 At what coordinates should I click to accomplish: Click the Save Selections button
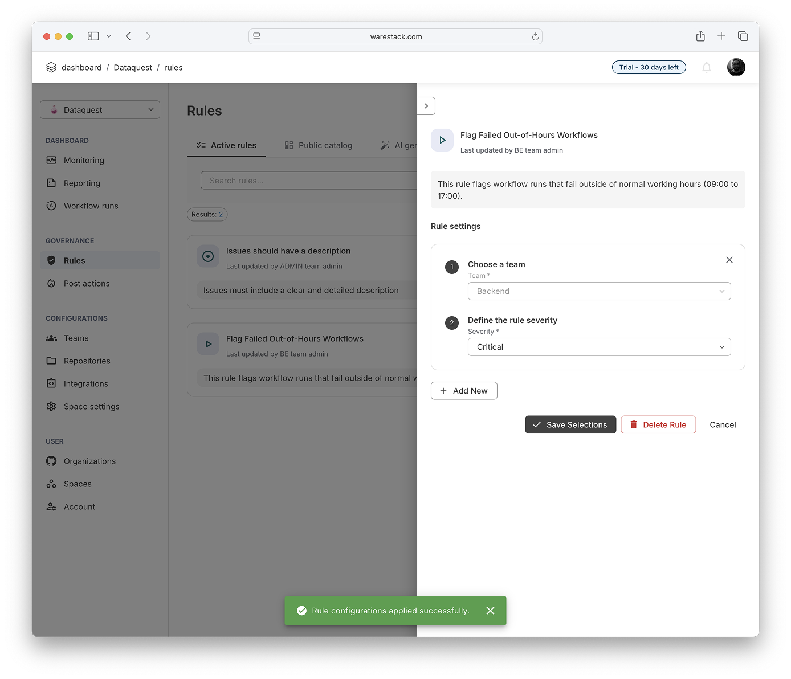pos(570,425)
